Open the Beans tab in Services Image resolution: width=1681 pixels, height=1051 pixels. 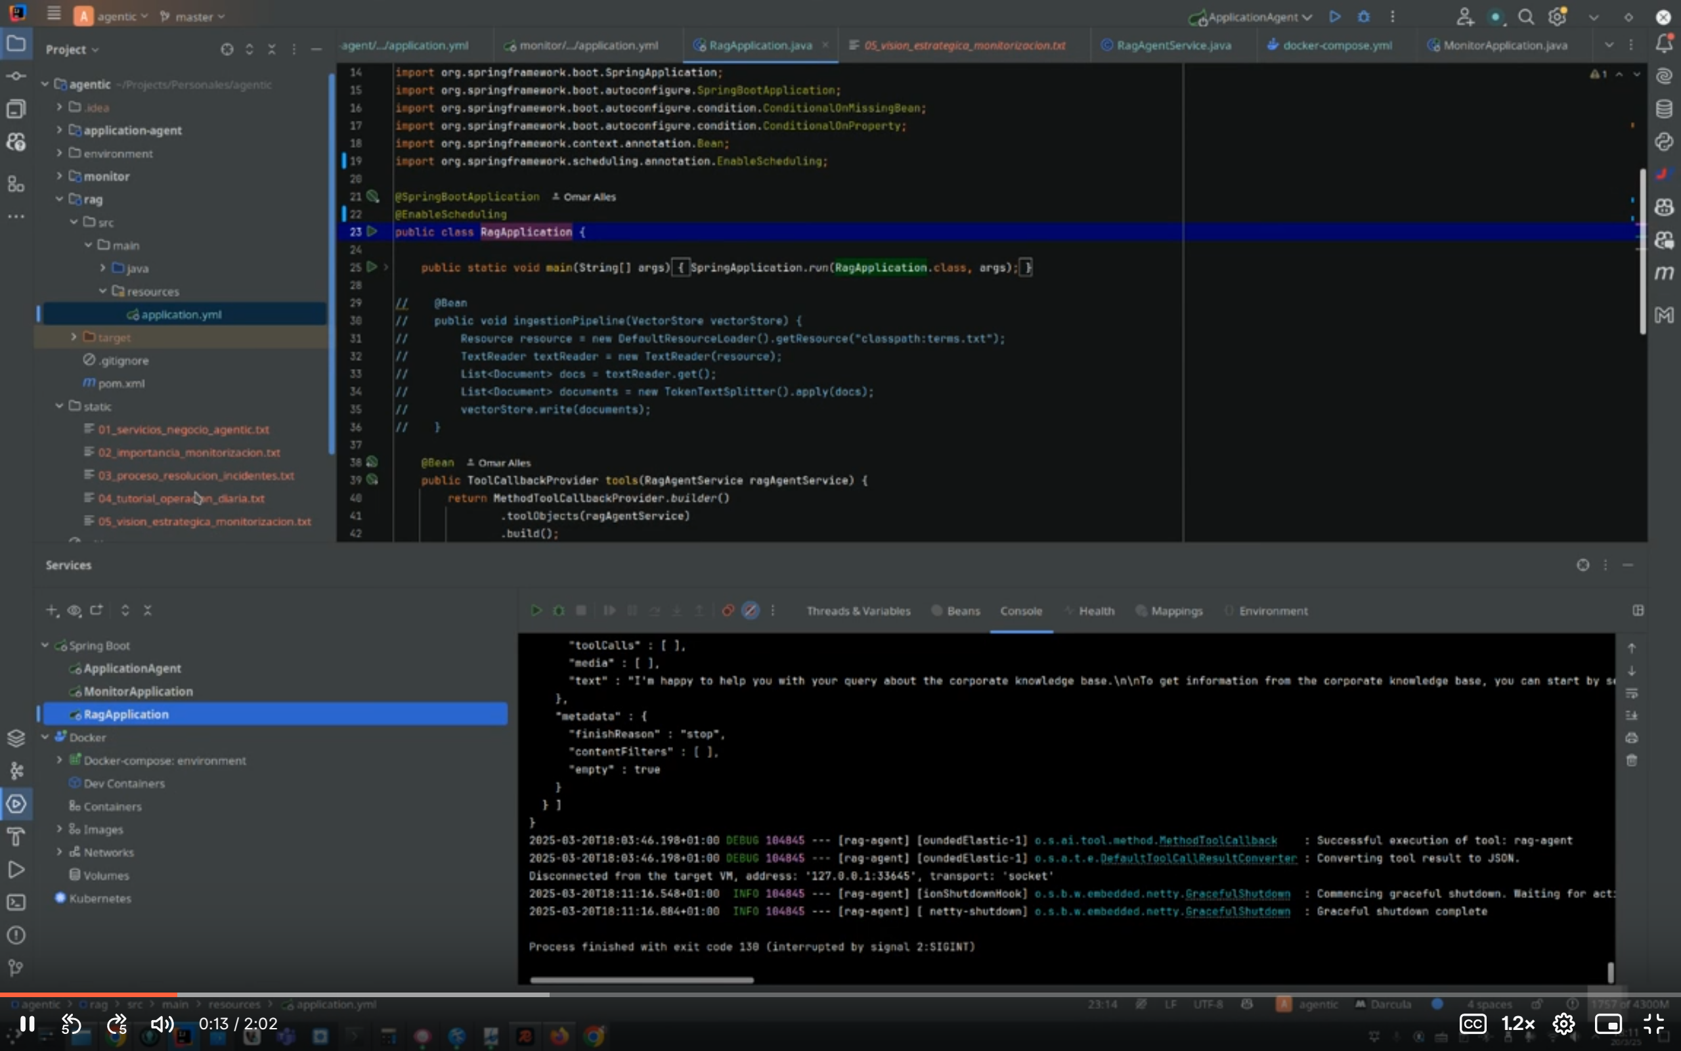(963, 611)
